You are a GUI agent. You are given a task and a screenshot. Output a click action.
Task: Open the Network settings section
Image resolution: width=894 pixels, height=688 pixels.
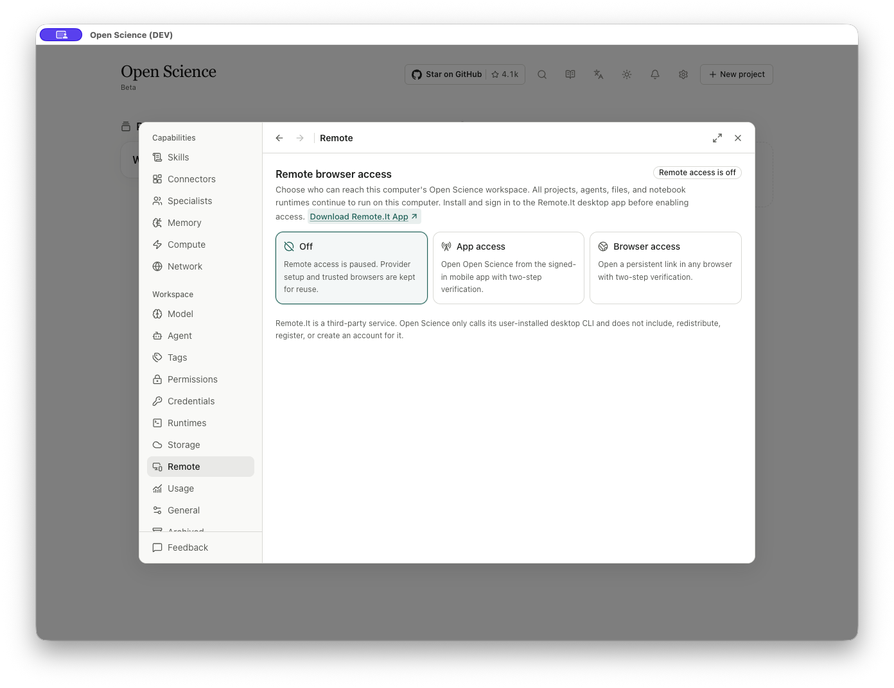200,266
